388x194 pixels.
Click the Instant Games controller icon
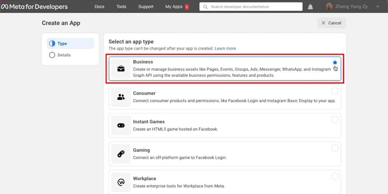click(121, 125)
